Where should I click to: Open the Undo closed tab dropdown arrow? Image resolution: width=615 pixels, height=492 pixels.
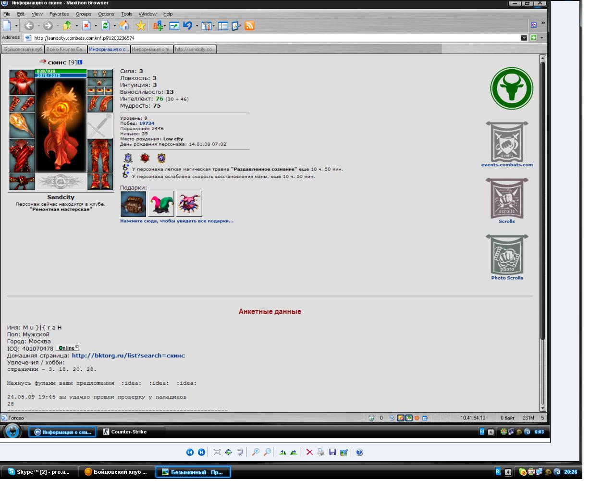197,26
